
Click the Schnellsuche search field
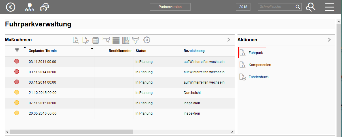pos(276,7)
